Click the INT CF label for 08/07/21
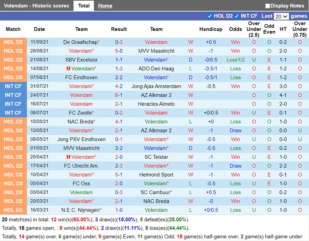 click(x=13, y=113)
